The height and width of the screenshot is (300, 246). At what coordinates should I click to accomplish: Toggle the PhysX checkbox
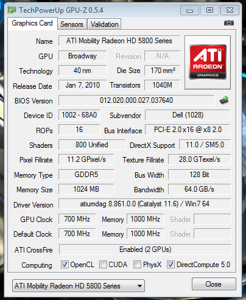click(137, 265)
